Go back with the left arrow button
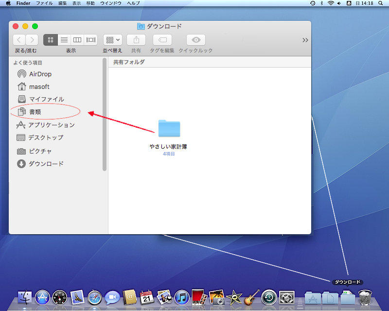This screenshot has height=311, width=389. point(19,40)
